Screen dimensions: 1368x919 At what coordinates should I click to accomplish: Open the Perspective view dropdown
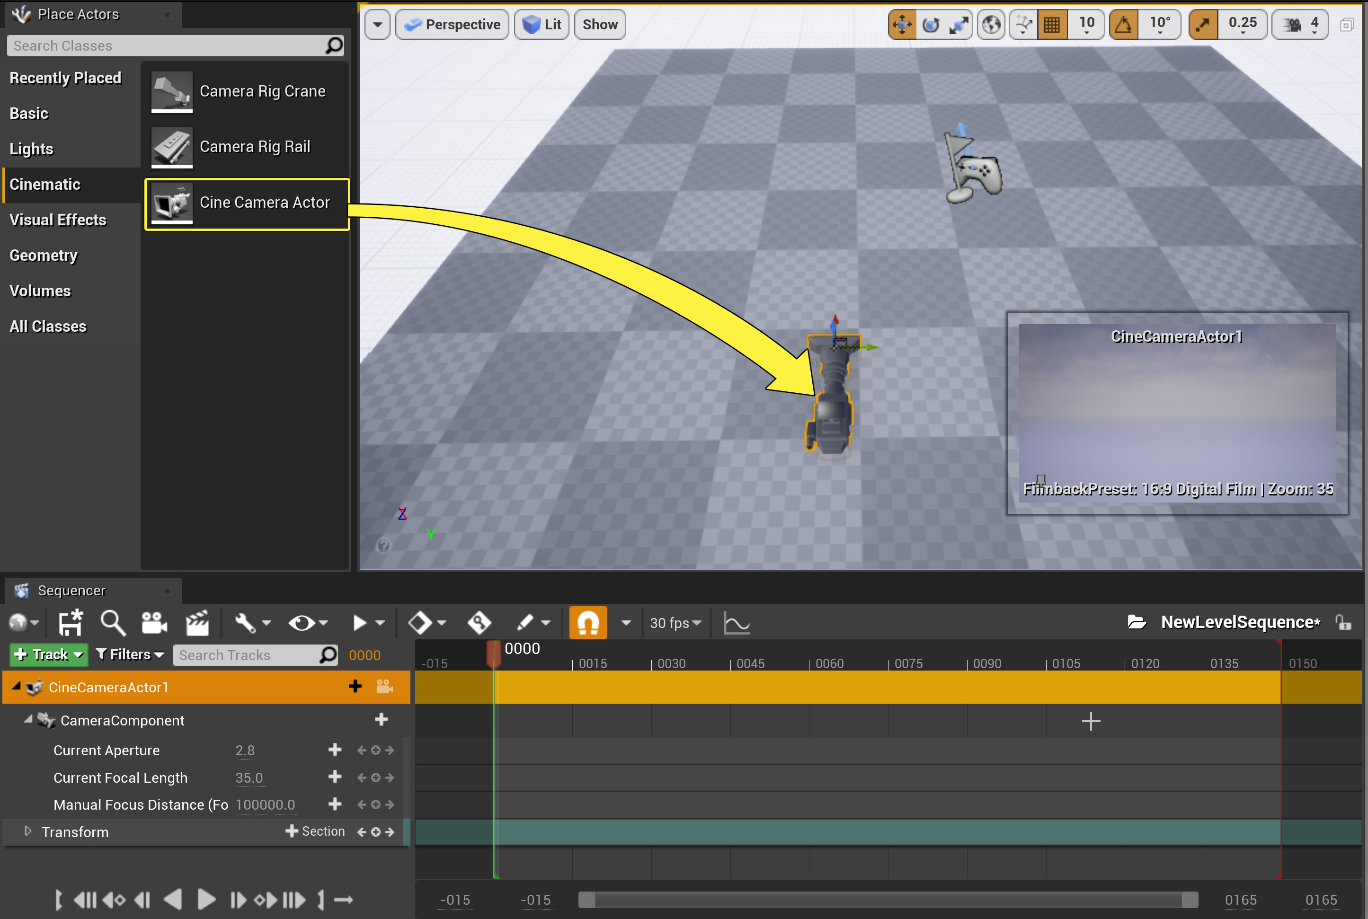tap(452, 24)
